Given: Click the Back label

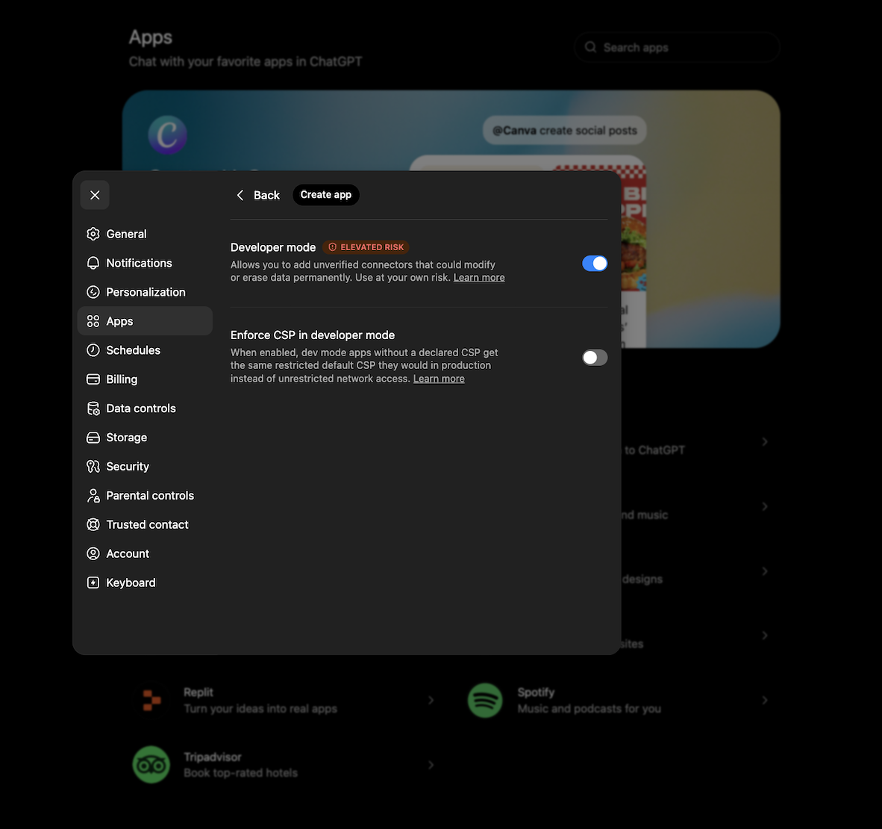Looking at the screenshot, I should coord(266,195).
